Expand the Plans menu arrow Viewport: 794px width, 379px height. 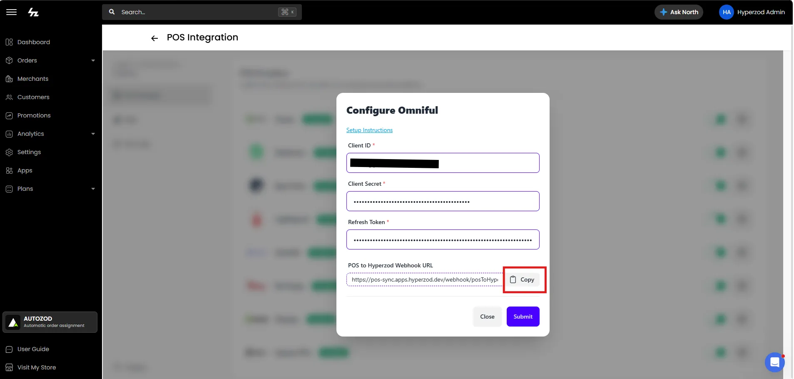93,189
